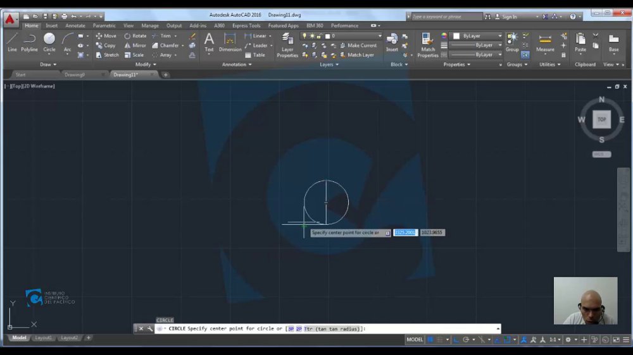
Task: Open the Home ribbon tab
Action: click(x=32, y=25)
